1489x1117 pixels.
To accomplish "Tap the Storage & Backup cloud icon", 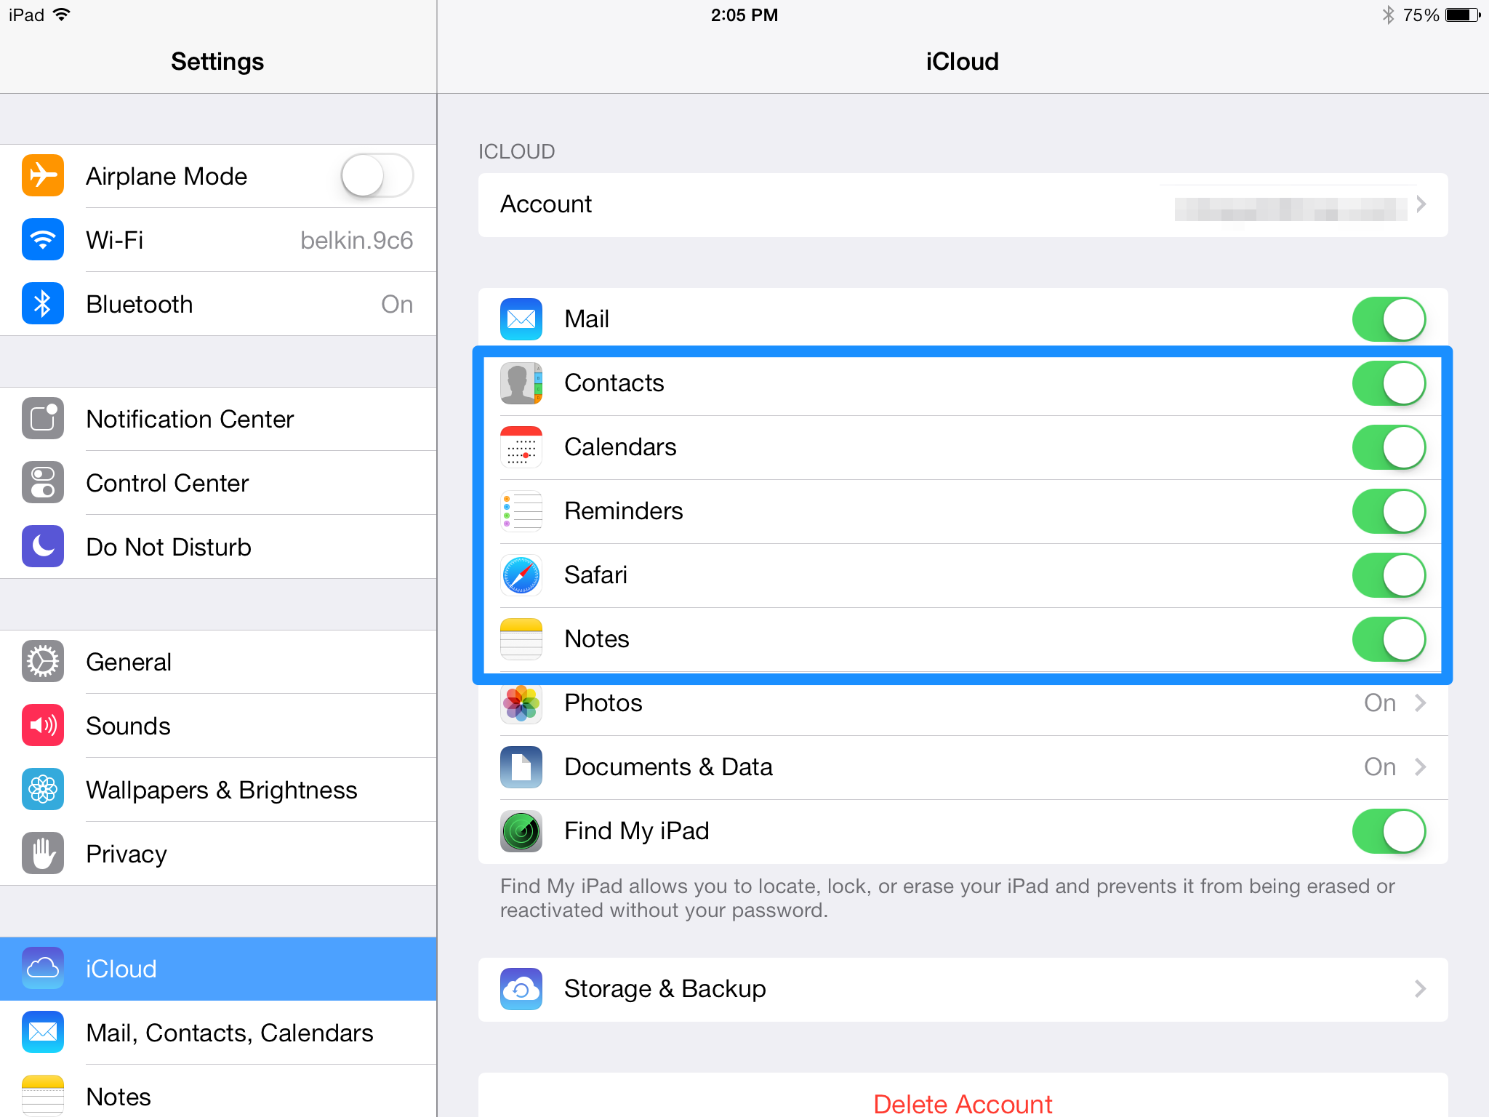I will (521, 989).
